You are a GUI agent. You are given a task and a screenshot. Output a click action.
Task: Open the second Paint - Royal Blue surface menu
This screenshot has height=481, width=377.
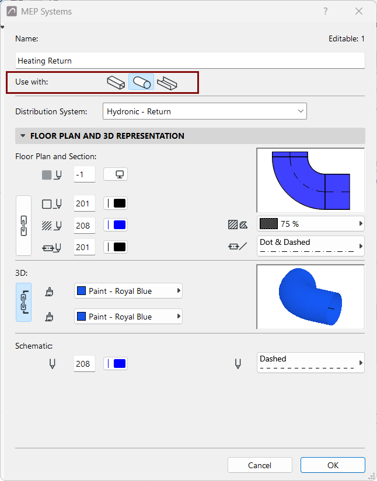tap(128, 316)
